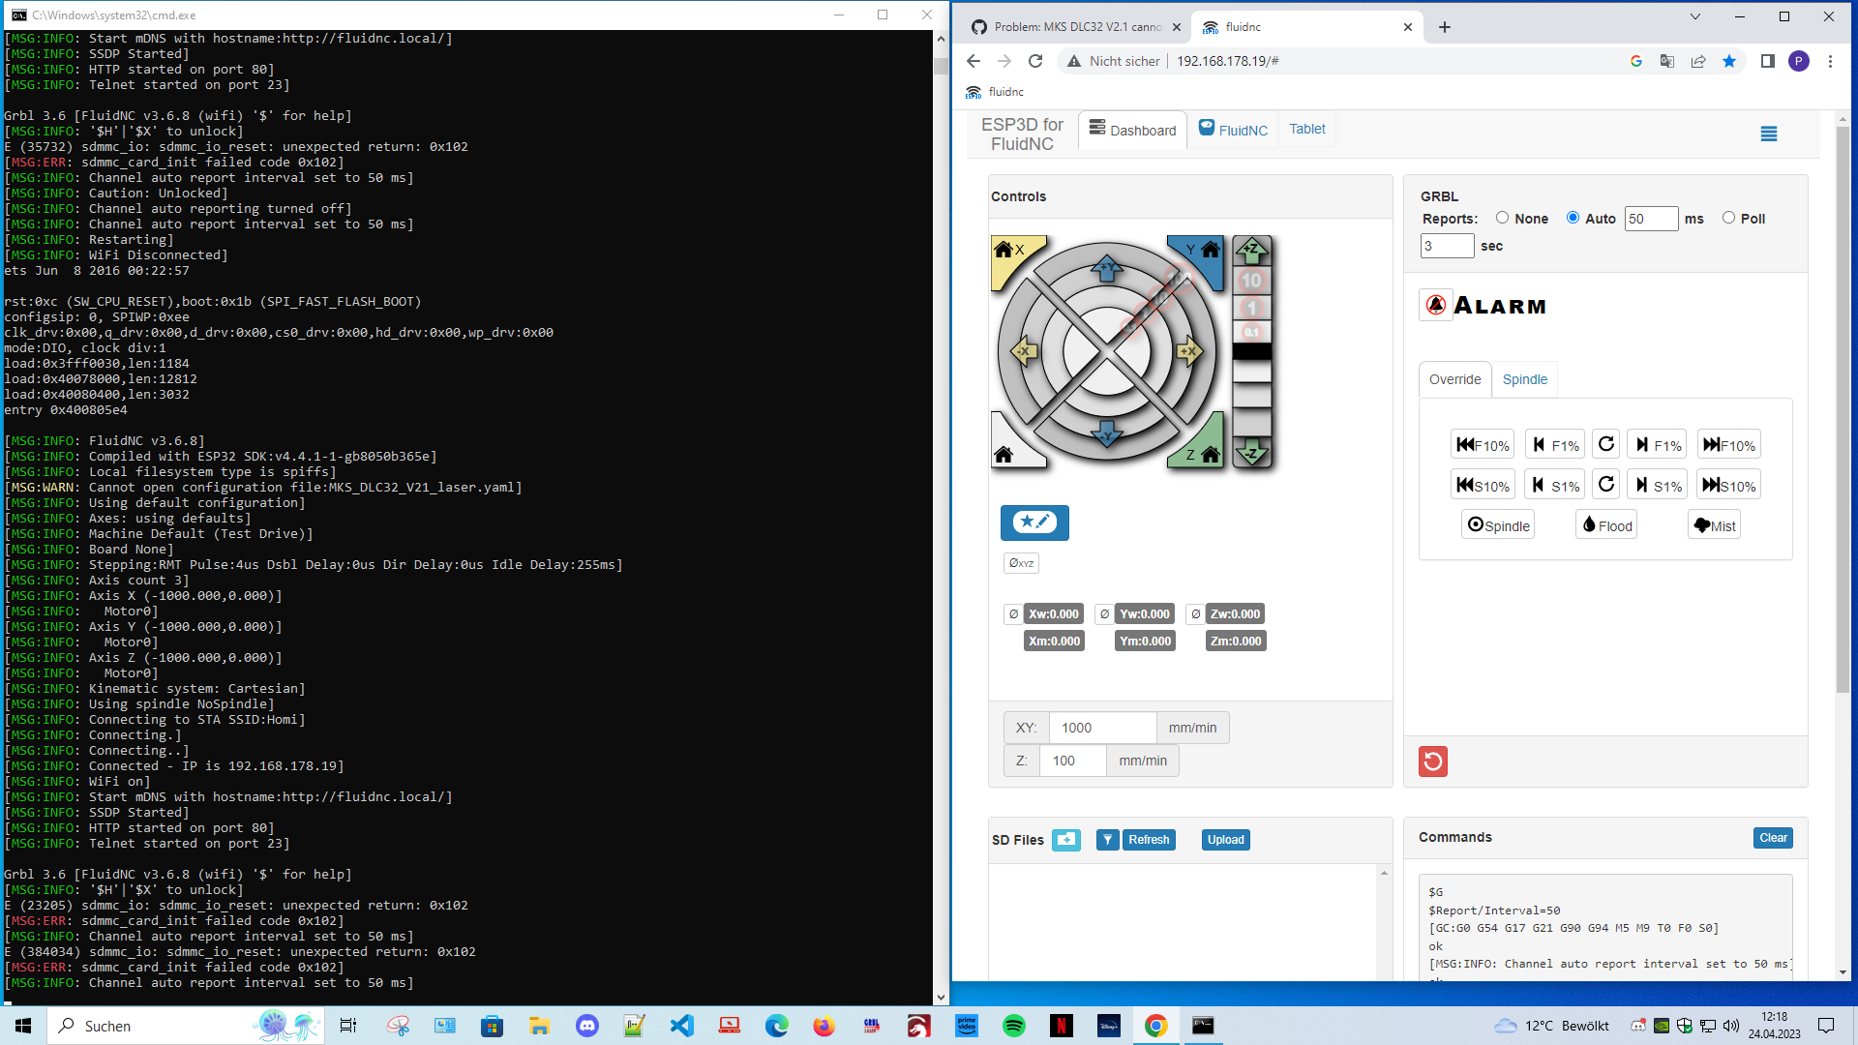Open Chrome's tab search chevron
This screenshot has height=1045, width=1858.
[x=1694, y=16]
